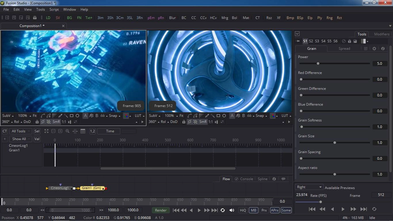The width and height of the screenshot is (393, 221).
Task: Click the Some button next to APrx
Action: pyautogui.click(x=286, y=210)
